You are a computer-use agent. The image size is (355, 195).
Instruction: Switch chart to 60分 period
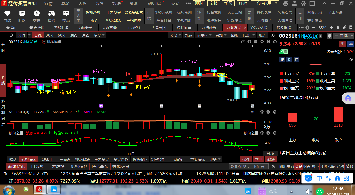[62, 35]
